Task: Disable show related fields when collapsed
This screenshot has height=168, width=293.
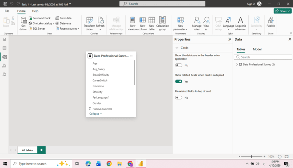Action: coord(179,81)
